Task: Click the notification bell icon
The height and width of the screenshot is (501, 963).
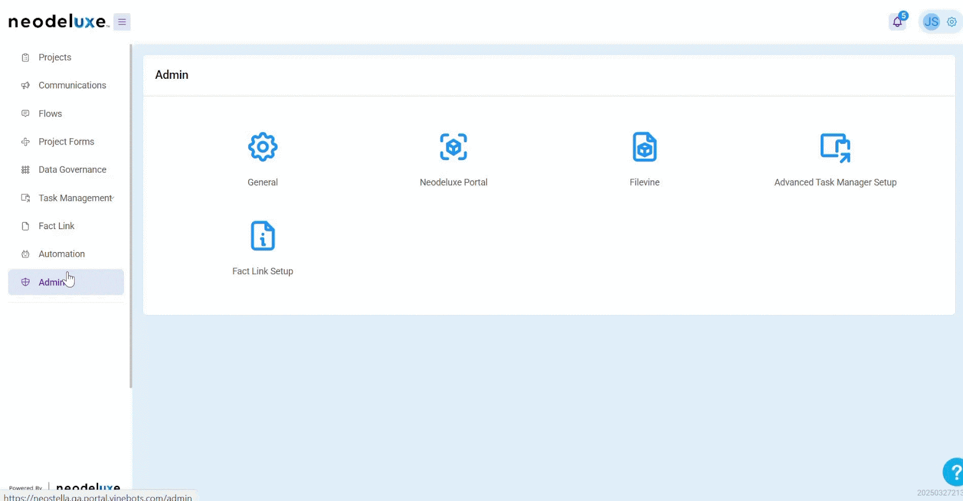Action: point(897,22)
